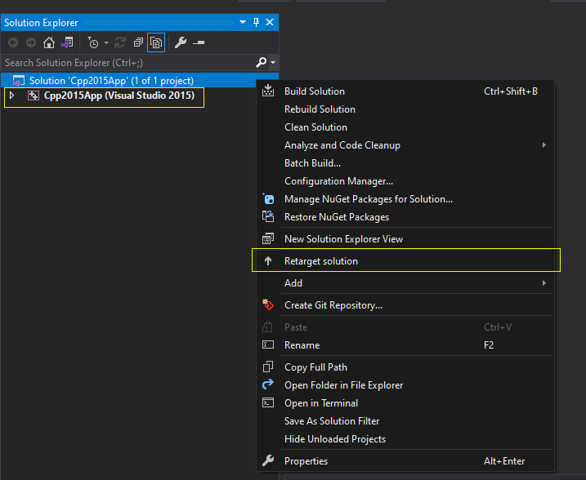
Task: Choose Rename from context menu
Action: (405, 345)
